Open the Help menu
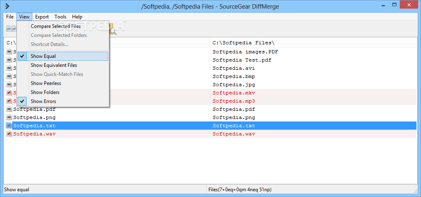421x197 pixels. click(x=77, y=17)
